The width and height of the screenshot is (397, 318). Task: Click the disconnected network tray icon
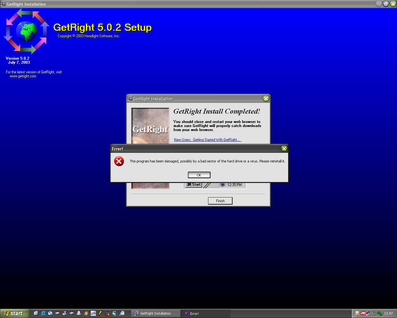click(368, 313)
